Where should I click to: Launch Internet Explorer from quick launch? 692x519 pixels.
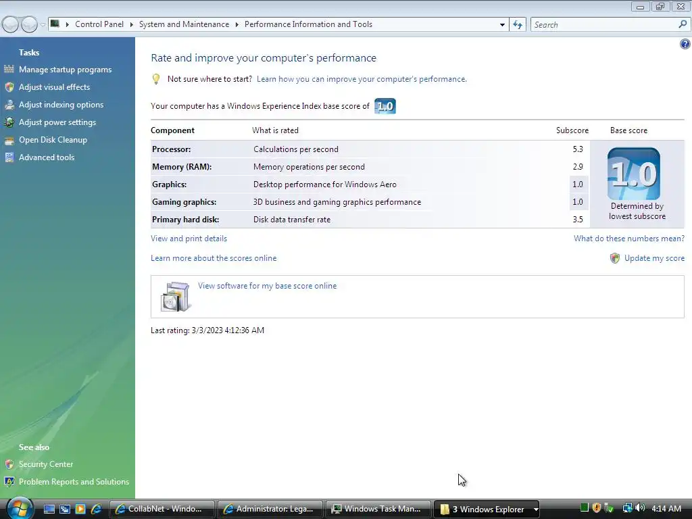point(96,509)
